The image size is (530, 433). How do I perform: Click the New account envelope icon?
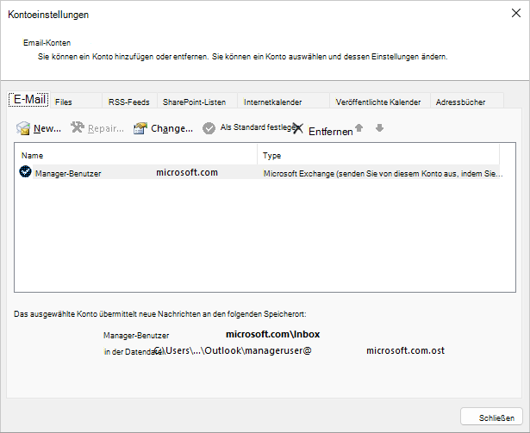(23, 128)
